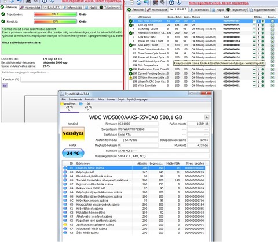Click plus offset icon on Seek Error Rate row
This screenshot has height=242, width=278.
coord(263,37)
